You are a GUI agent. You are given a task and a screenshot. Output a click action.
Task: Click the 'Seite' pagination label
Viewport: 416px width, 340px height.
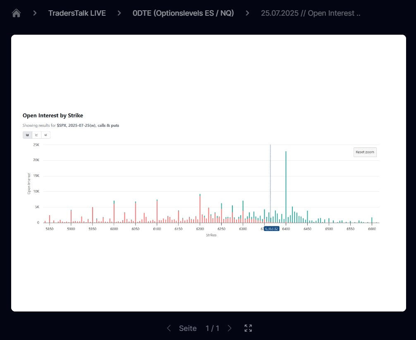pos(188,328)
